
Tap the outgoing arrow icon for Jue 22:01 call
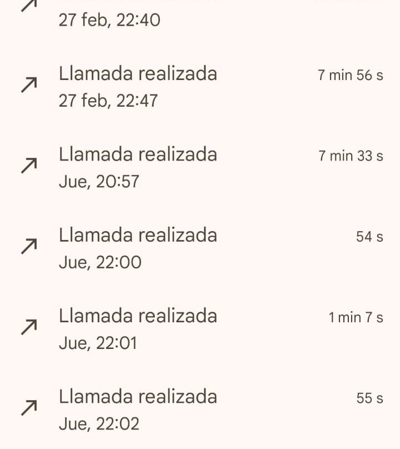click(29, 327)
